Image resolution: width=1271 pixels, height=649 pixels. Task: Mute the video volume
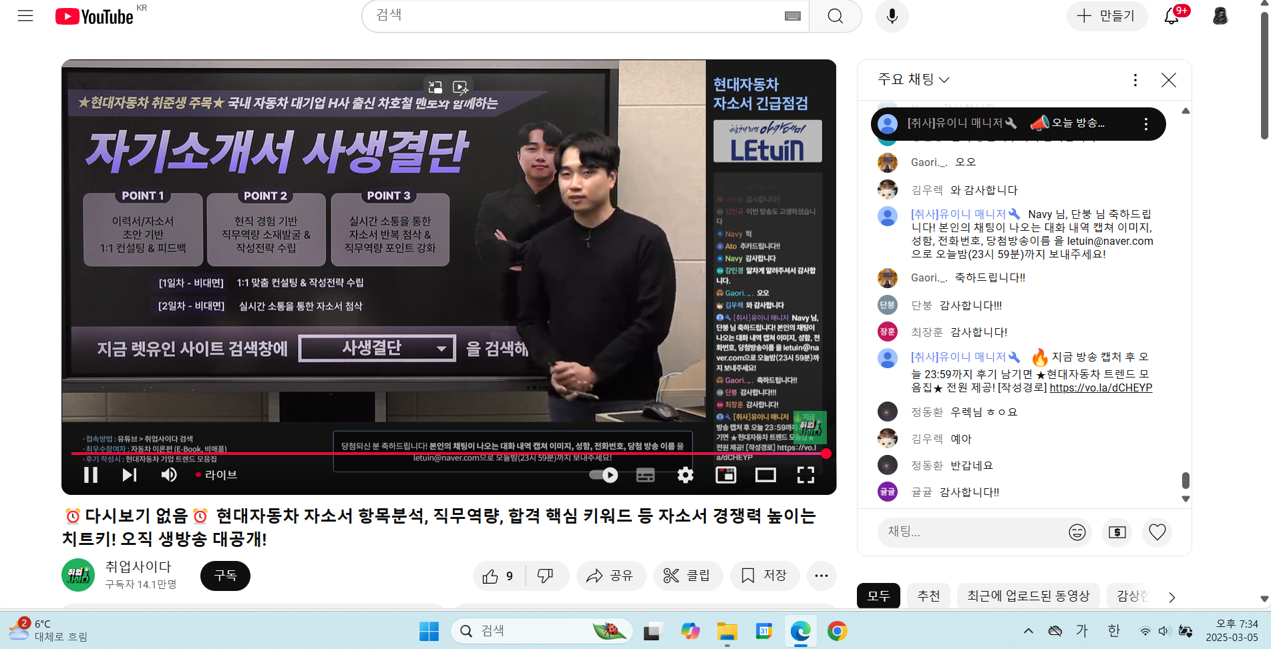(x=169, y=475)
